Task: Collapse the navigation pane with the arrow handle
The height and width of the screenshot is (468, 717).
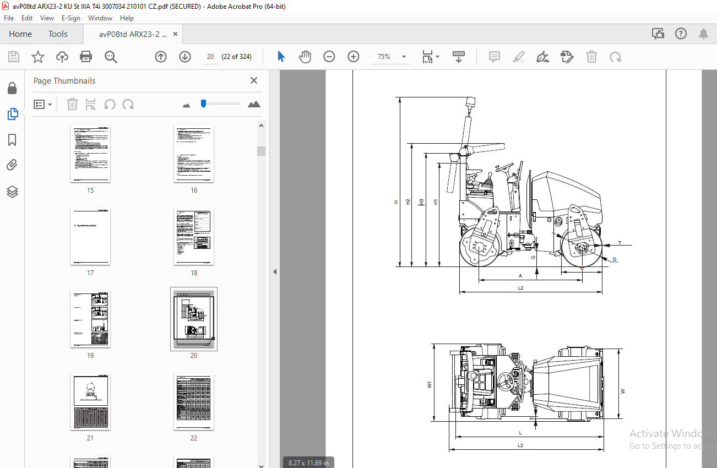Action: [274, 271]
